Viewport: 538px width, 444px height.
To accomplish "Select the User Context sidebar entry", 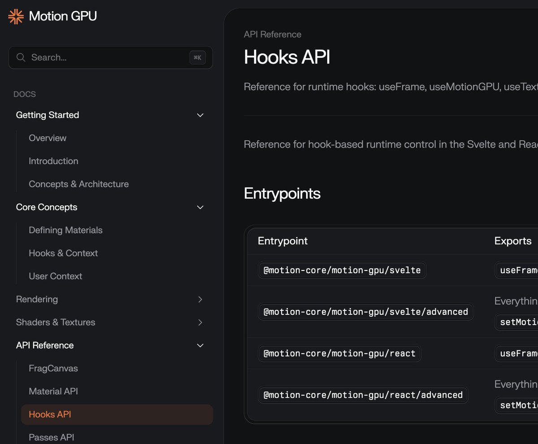I will point(56,276).
